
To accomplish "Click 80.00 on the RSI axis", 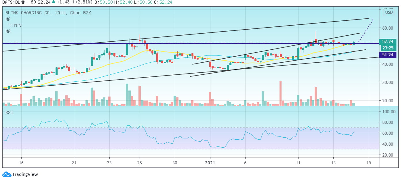I will click(387, 122).
